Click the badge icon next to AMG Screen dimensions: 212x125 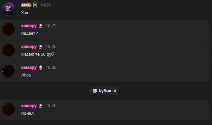[x=35, y=5]
